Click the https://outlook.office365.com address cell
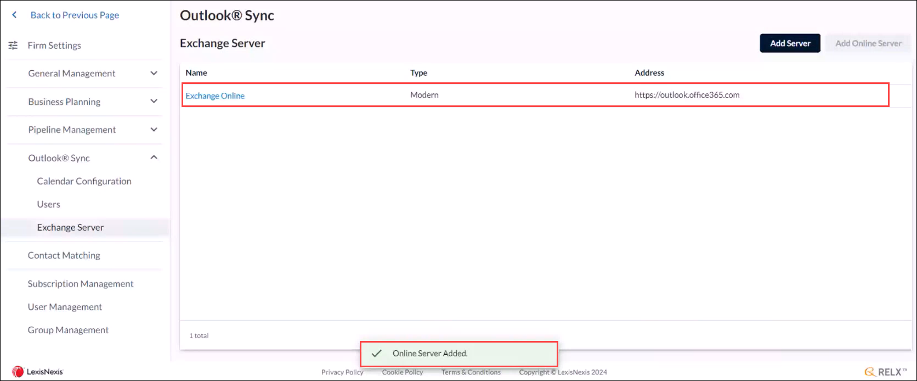917x381 pixels. (687, 95)
